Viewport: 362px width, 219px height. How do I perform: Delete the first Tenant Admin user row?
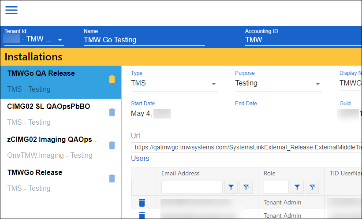tap(142, 203)
